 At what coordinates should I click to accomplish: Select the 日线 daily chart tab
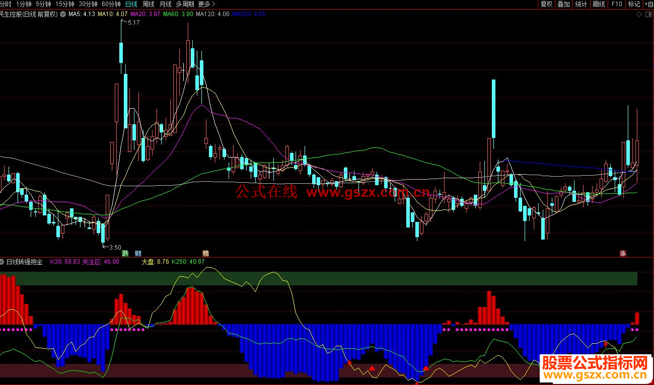click(131, 4)
